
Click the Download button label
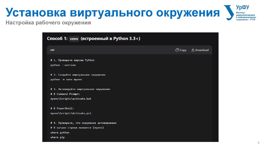pyautogui.click(x=202, y=50)
